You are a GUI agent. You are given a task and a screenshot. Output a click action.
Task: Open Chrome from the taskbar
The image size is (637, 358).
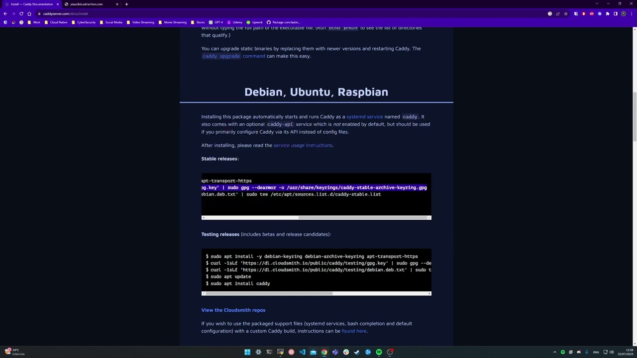click(x=324, y=352)
